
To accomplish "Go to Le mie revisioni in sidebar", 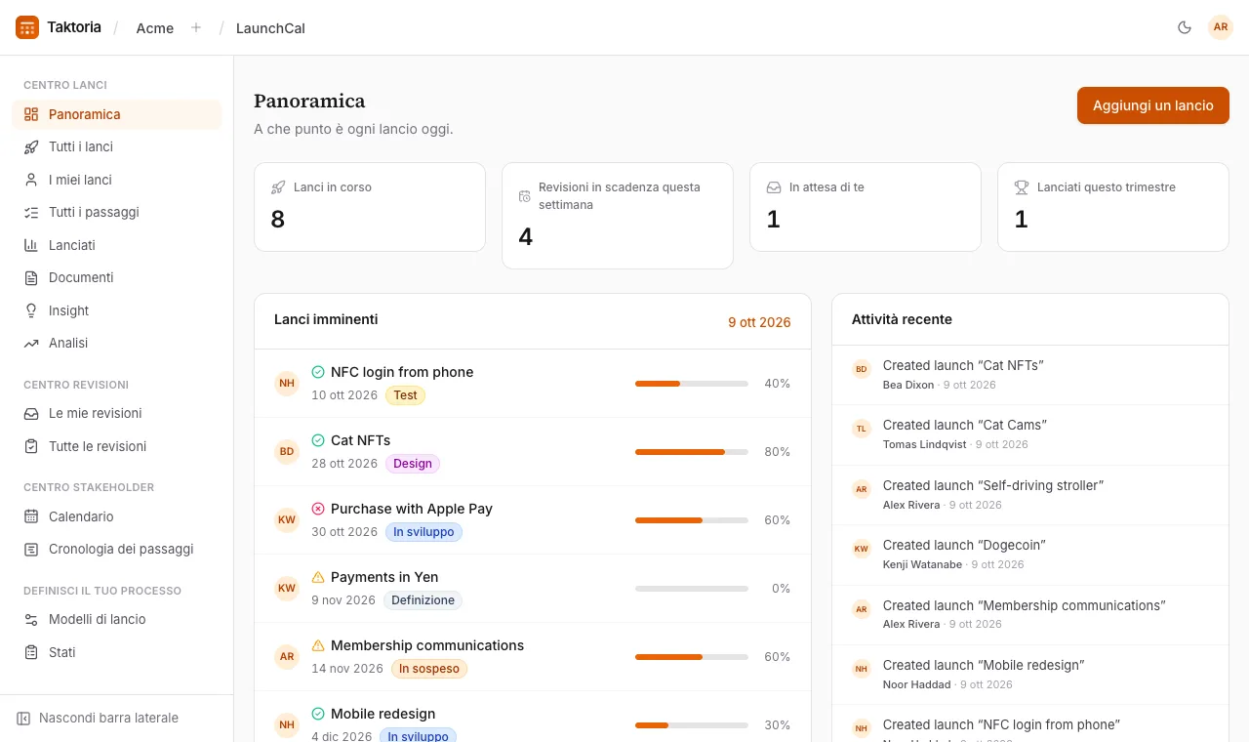I will pyautogui.click(x=117, y=413).
